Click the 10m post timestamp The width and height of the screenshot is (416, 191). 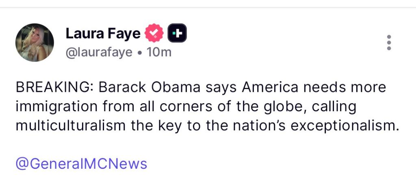tap(160, 52)
